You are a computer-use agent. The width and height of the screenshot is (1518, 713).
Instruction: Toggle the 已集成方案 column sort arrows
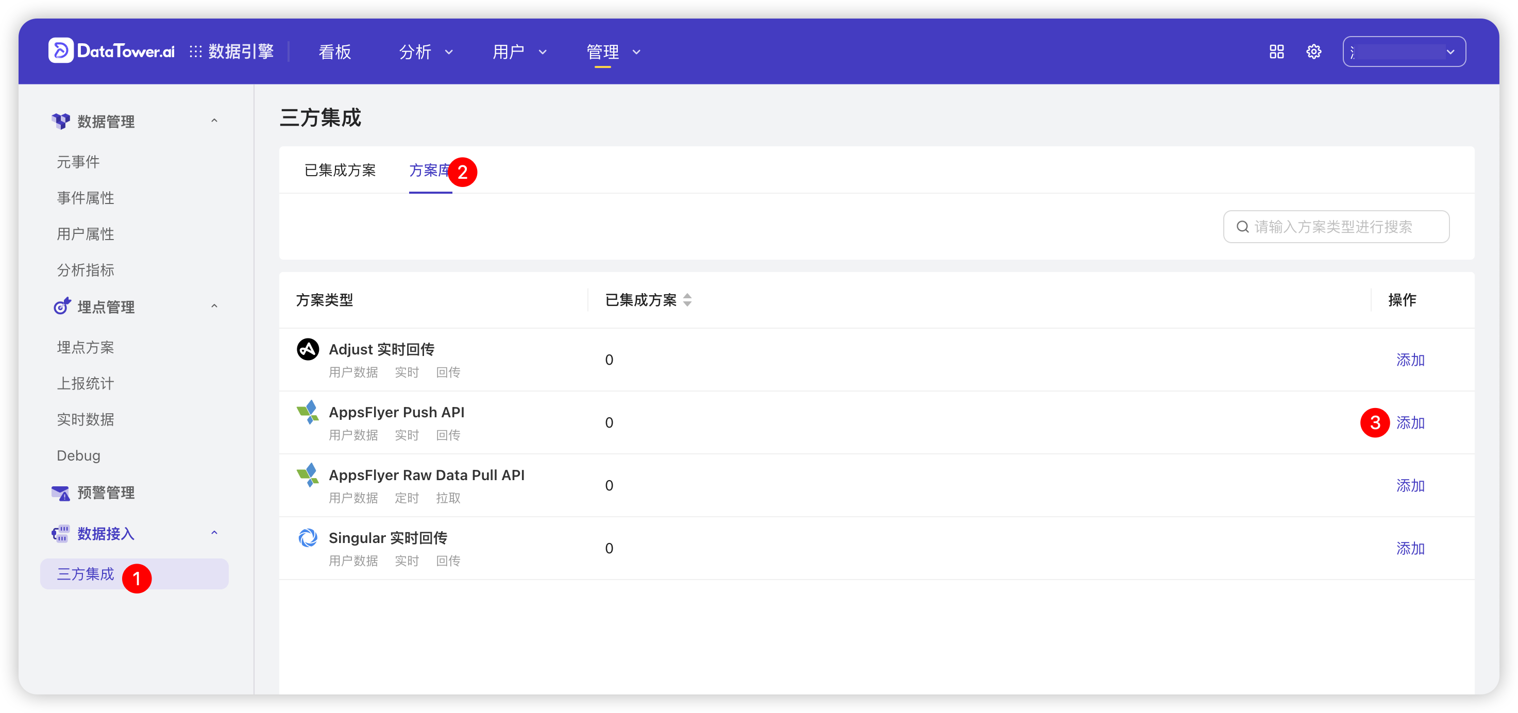pyautogui.click(x=687, y=300)
